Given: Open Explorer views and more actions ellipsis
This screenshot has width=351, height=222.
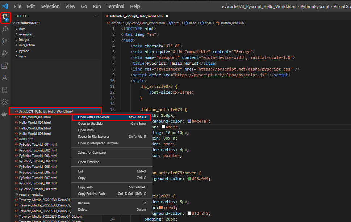Looking at the screenshot, I should point(96,16).
